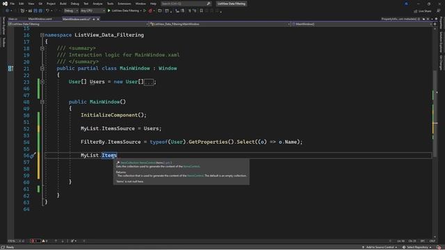Switch to the MainWindow.xaml tab
The width and height of the screenshot is (445, 250).
pyautogui.click(x=40, y=19)
